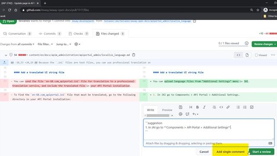Copy the head branch name icon
Image resolution: width=277 pixels, height=156 pixels.
[x=194, y=21]
